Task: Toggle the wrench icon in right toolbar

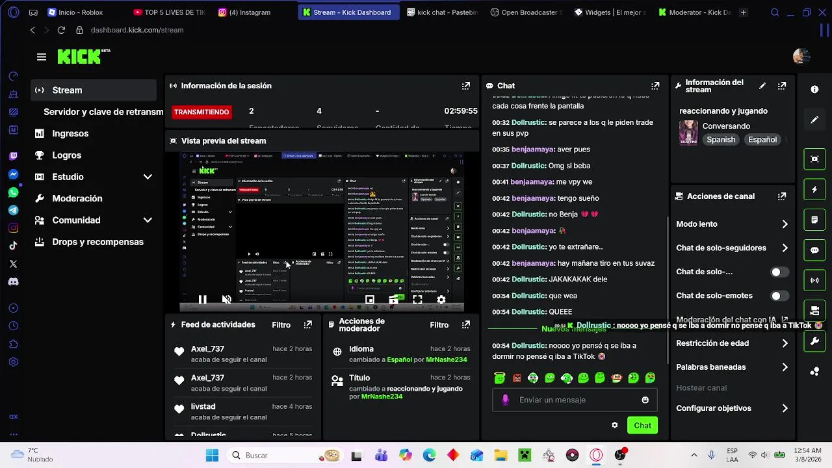Action: tap(814, 341)
